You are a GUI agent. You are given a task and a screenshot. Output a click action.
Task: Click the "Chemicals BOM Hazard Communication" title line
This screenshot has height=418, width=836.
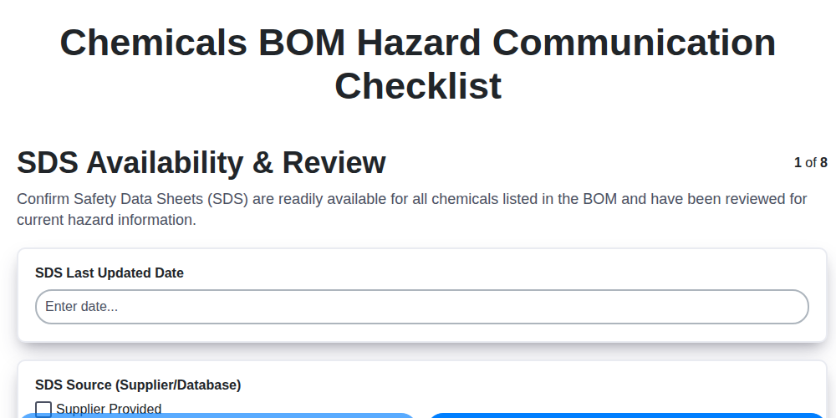click(418, 43)
